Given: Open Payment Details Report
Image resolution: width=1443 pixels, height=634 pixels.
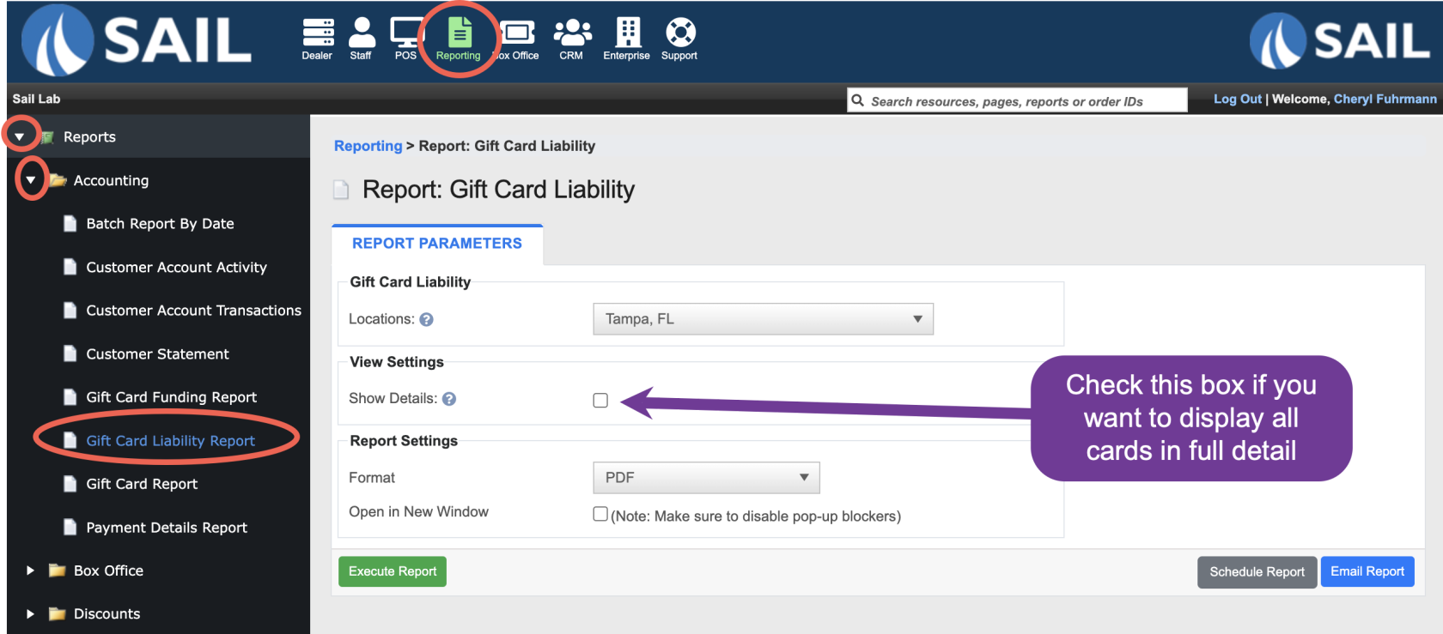Looking at the screenshot, I should pos(167,528).
